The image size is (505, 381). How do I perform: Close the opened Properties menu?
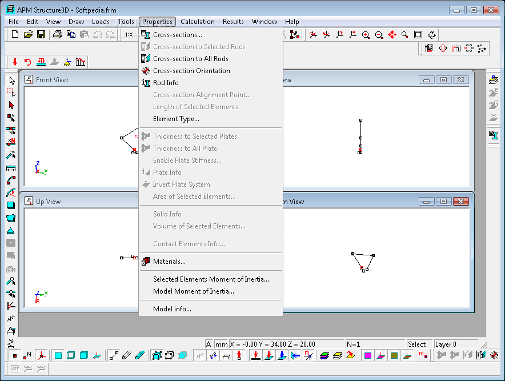point(158,22)
